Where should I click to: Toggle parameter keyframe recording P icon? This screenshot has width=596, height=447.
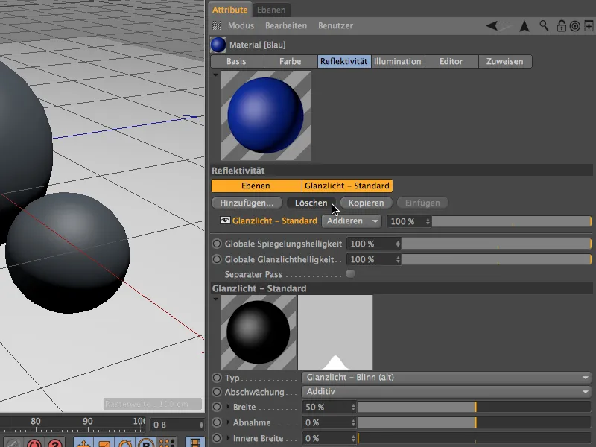tap(146, 443)
